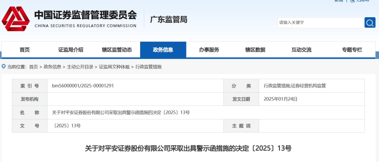Click the 分类 label cell
Image resolution: width=379 pixels, height=162 pixels.
pyautogui.click(x=241, y=86)
